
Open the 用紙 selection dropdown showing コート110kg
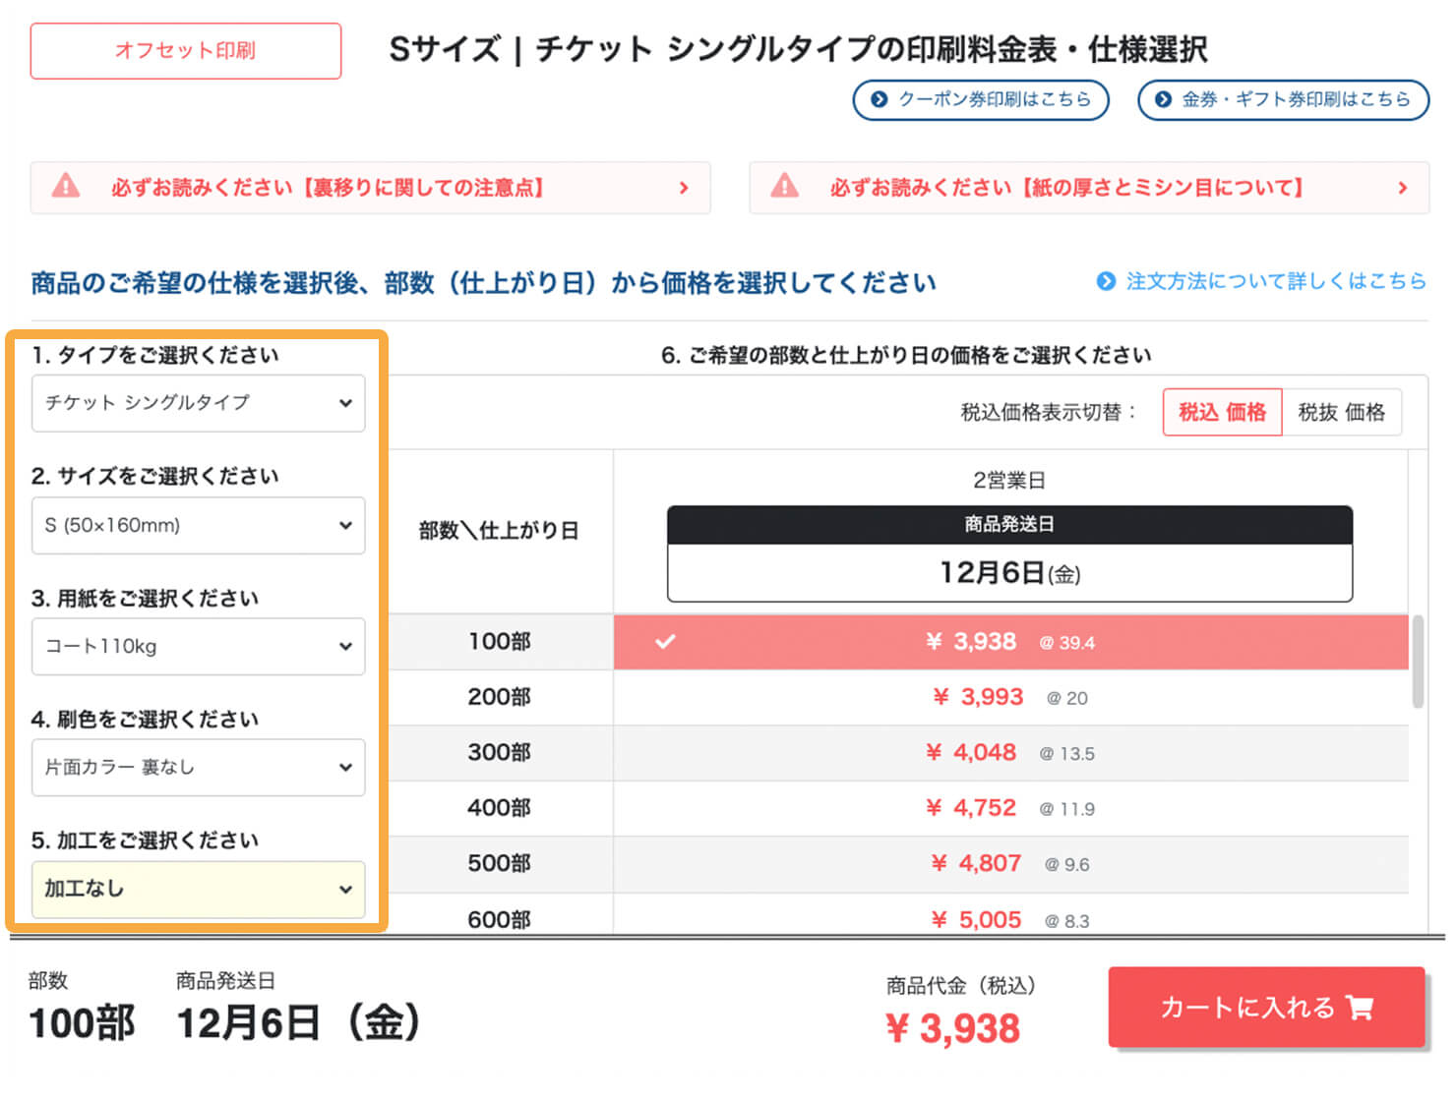click(x=198, y=647)
